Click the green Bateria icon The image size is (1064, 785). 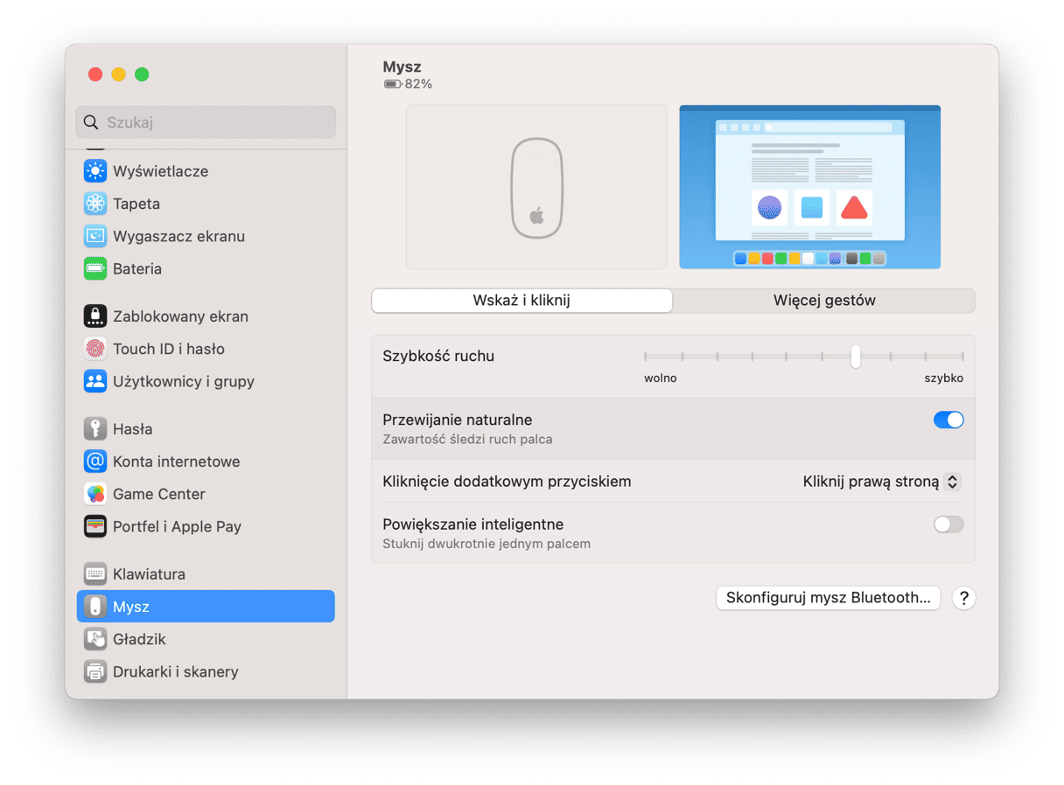tap(94, 268)
